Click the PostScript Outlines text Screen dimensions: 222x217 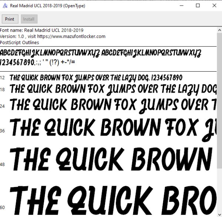(x=19, y=42)
